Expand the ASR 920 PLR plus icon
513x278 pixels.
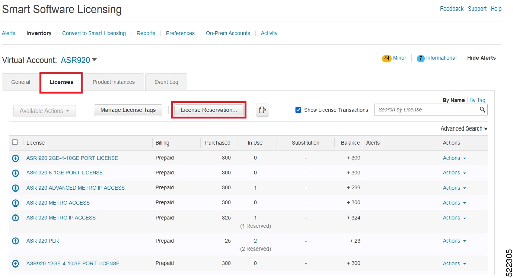click(x=15, y=241)
